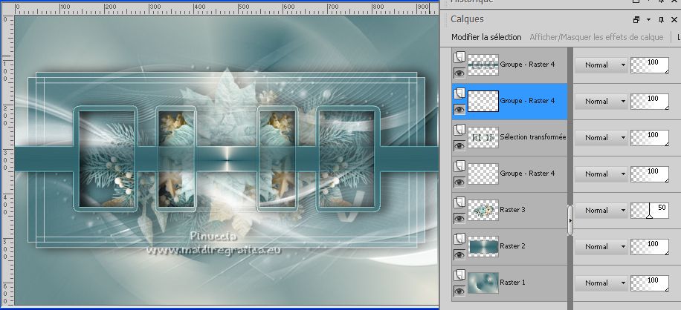The width and height of the screenshot is (681, 310).
Task: Open blend mode dropdown for Raster 2
Action: coord(601,246)
